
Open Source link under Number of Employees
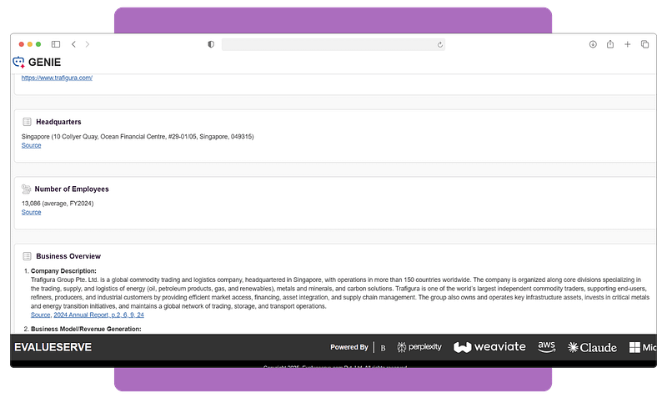point(31,212)
